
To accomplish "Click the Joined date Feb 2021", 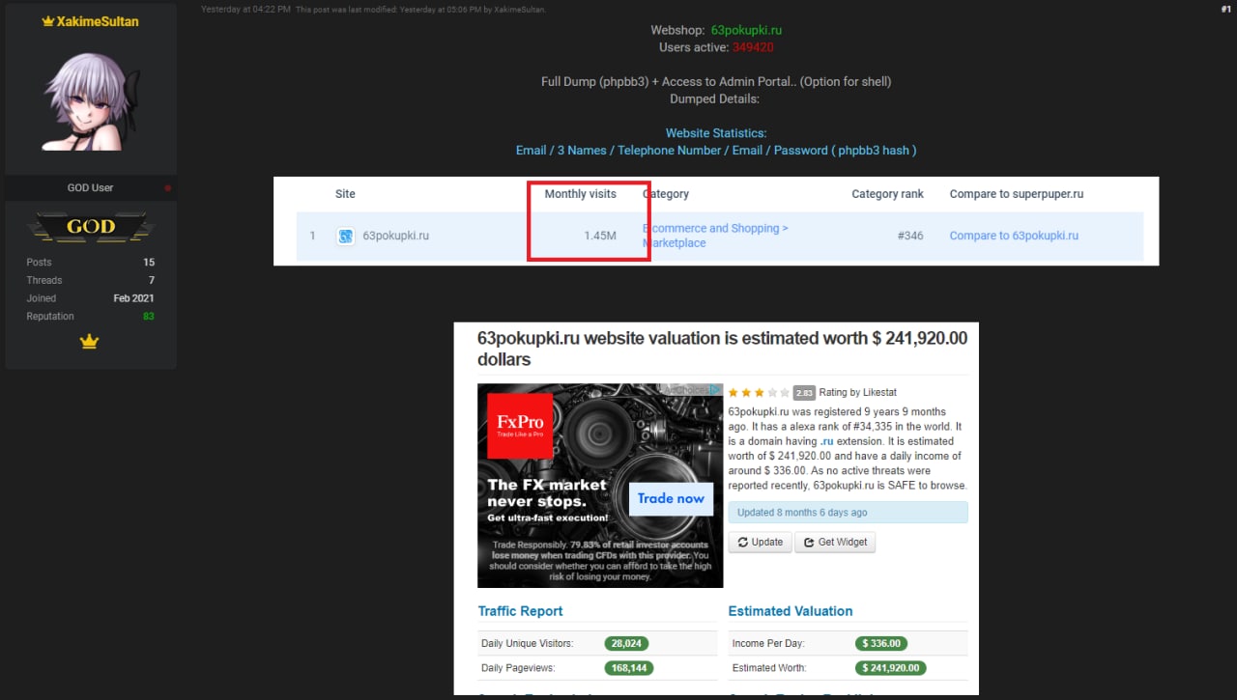I will (133, 298).
